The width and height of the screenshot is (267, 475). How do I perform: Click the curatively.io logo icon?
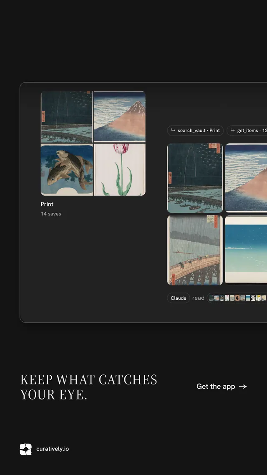point(26,449)
